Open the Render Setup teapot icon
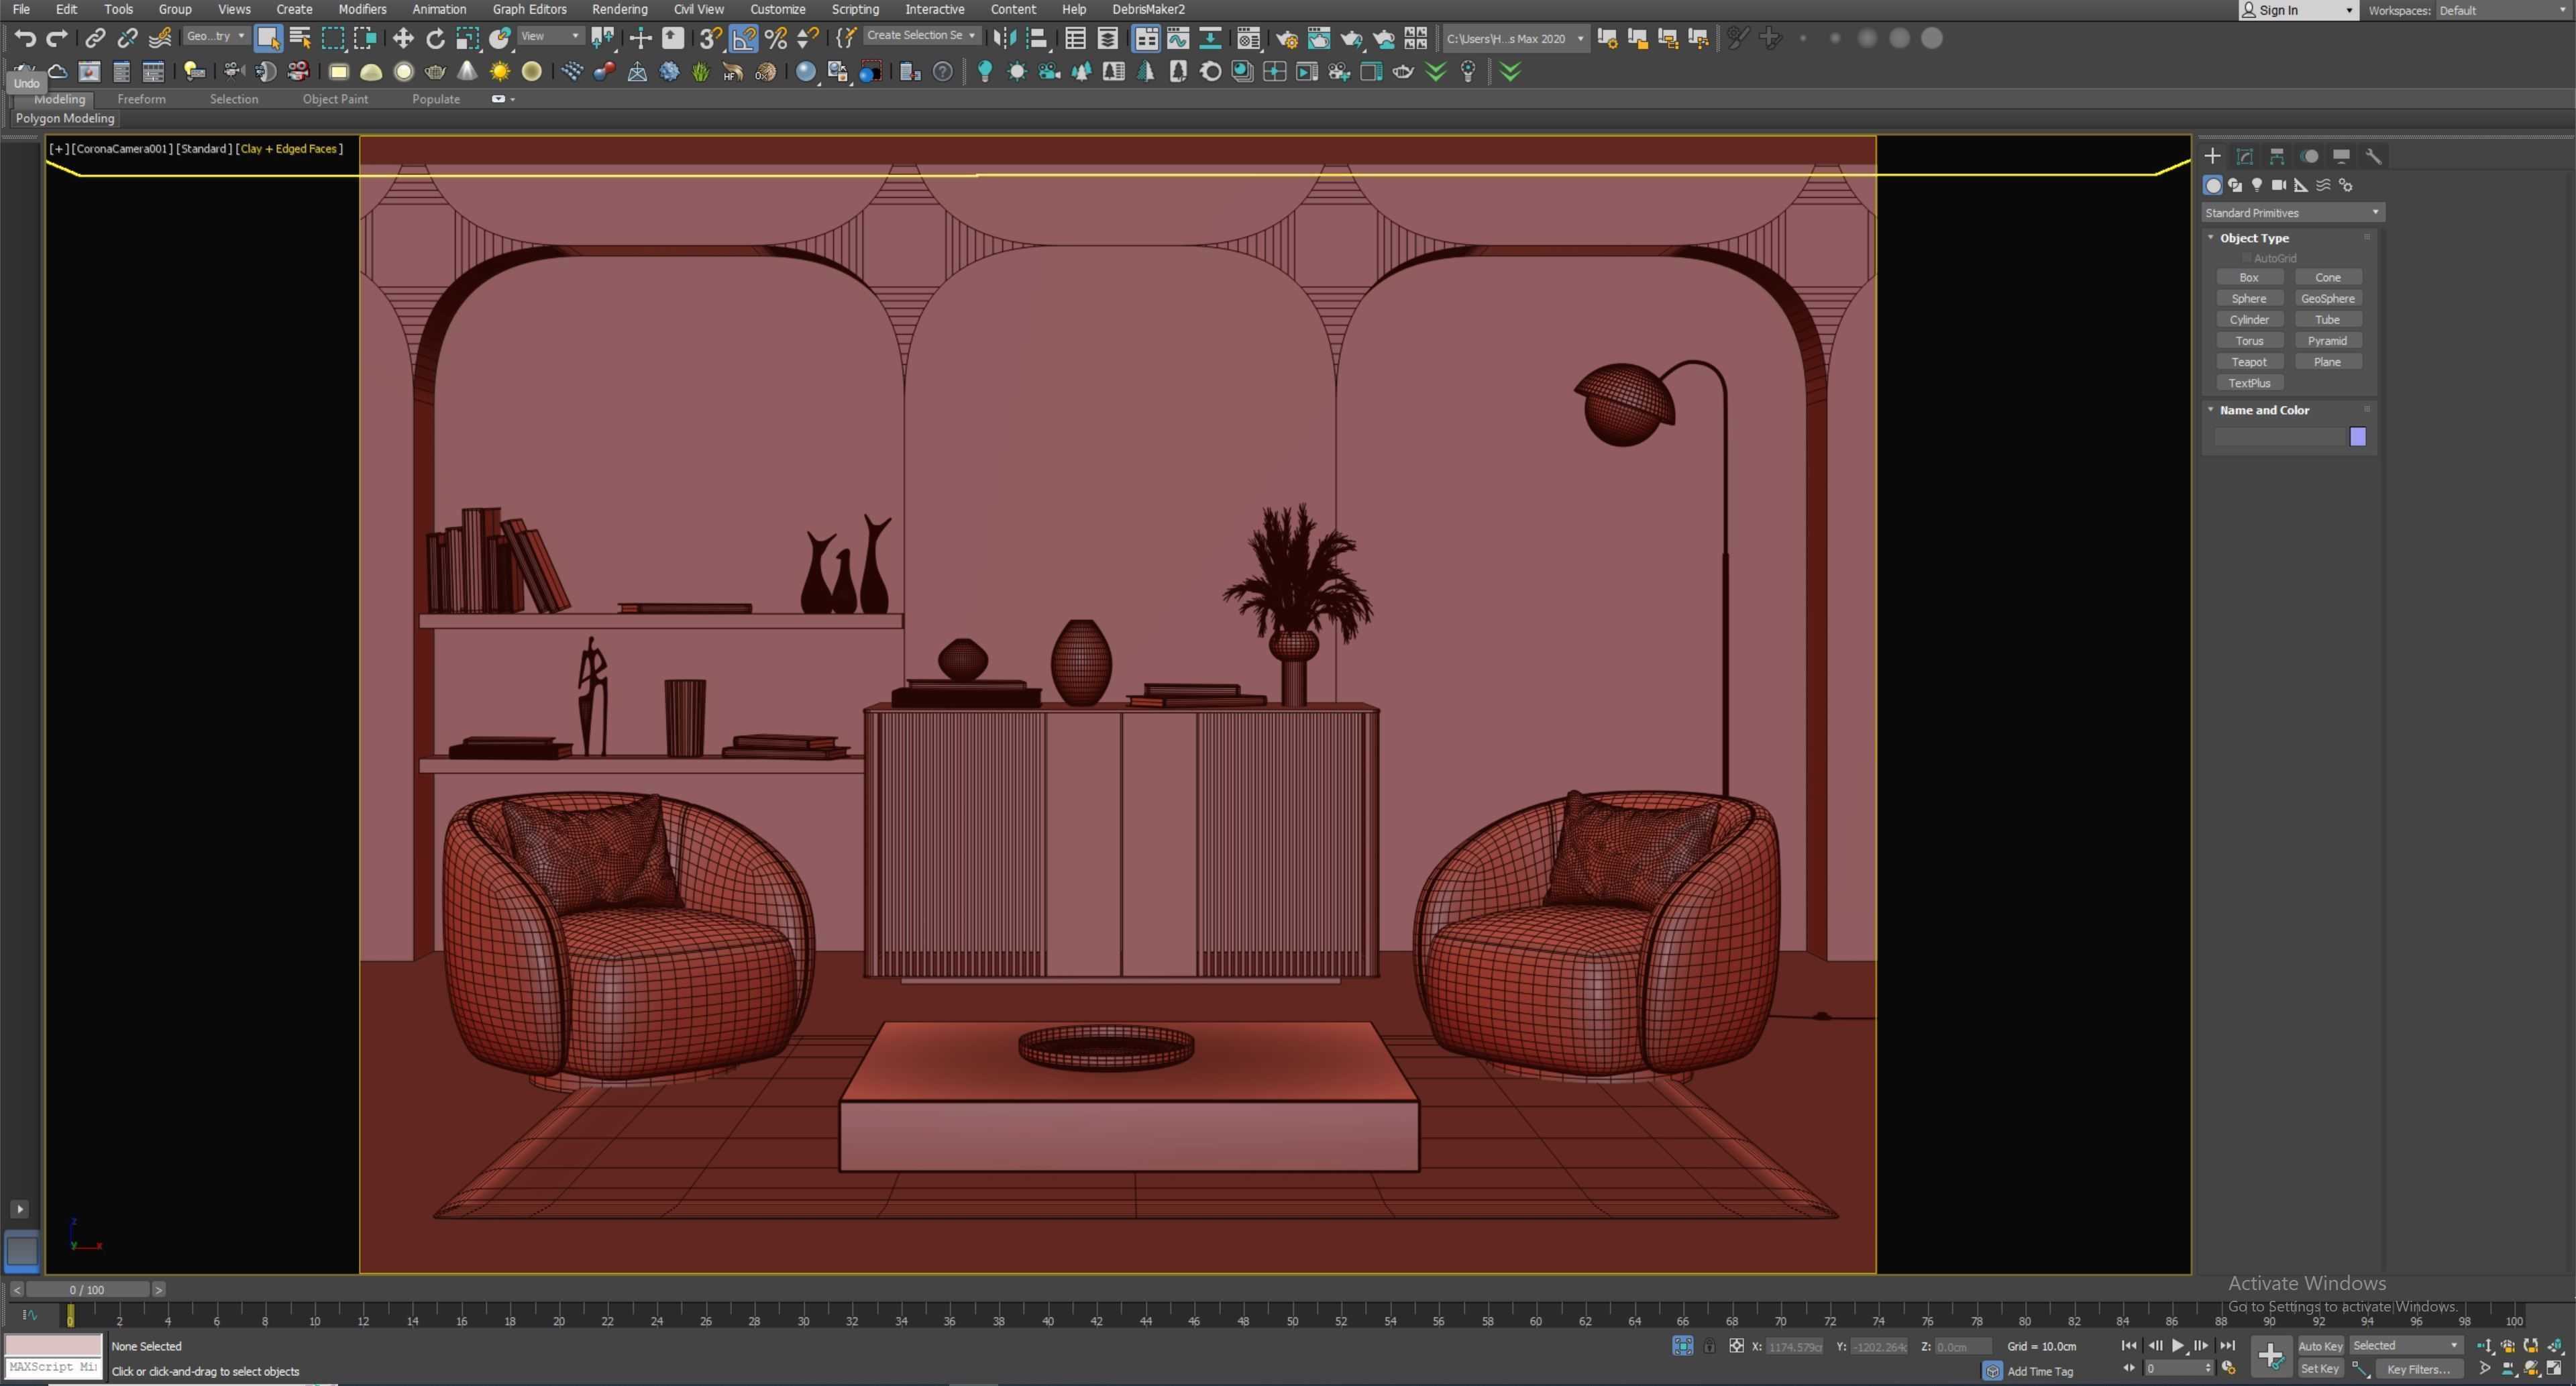 [1287, 38]
